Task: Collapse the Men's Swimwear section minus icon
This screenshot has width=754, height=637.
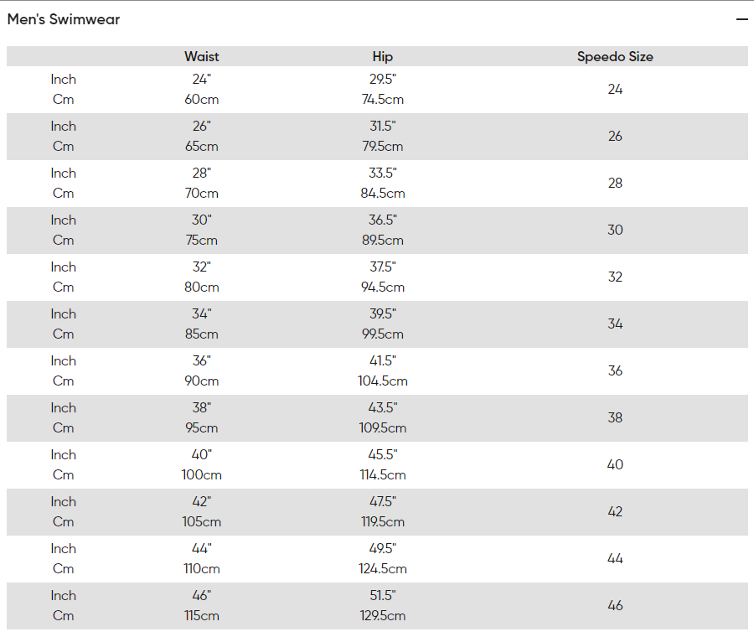Action: point(741,20)
